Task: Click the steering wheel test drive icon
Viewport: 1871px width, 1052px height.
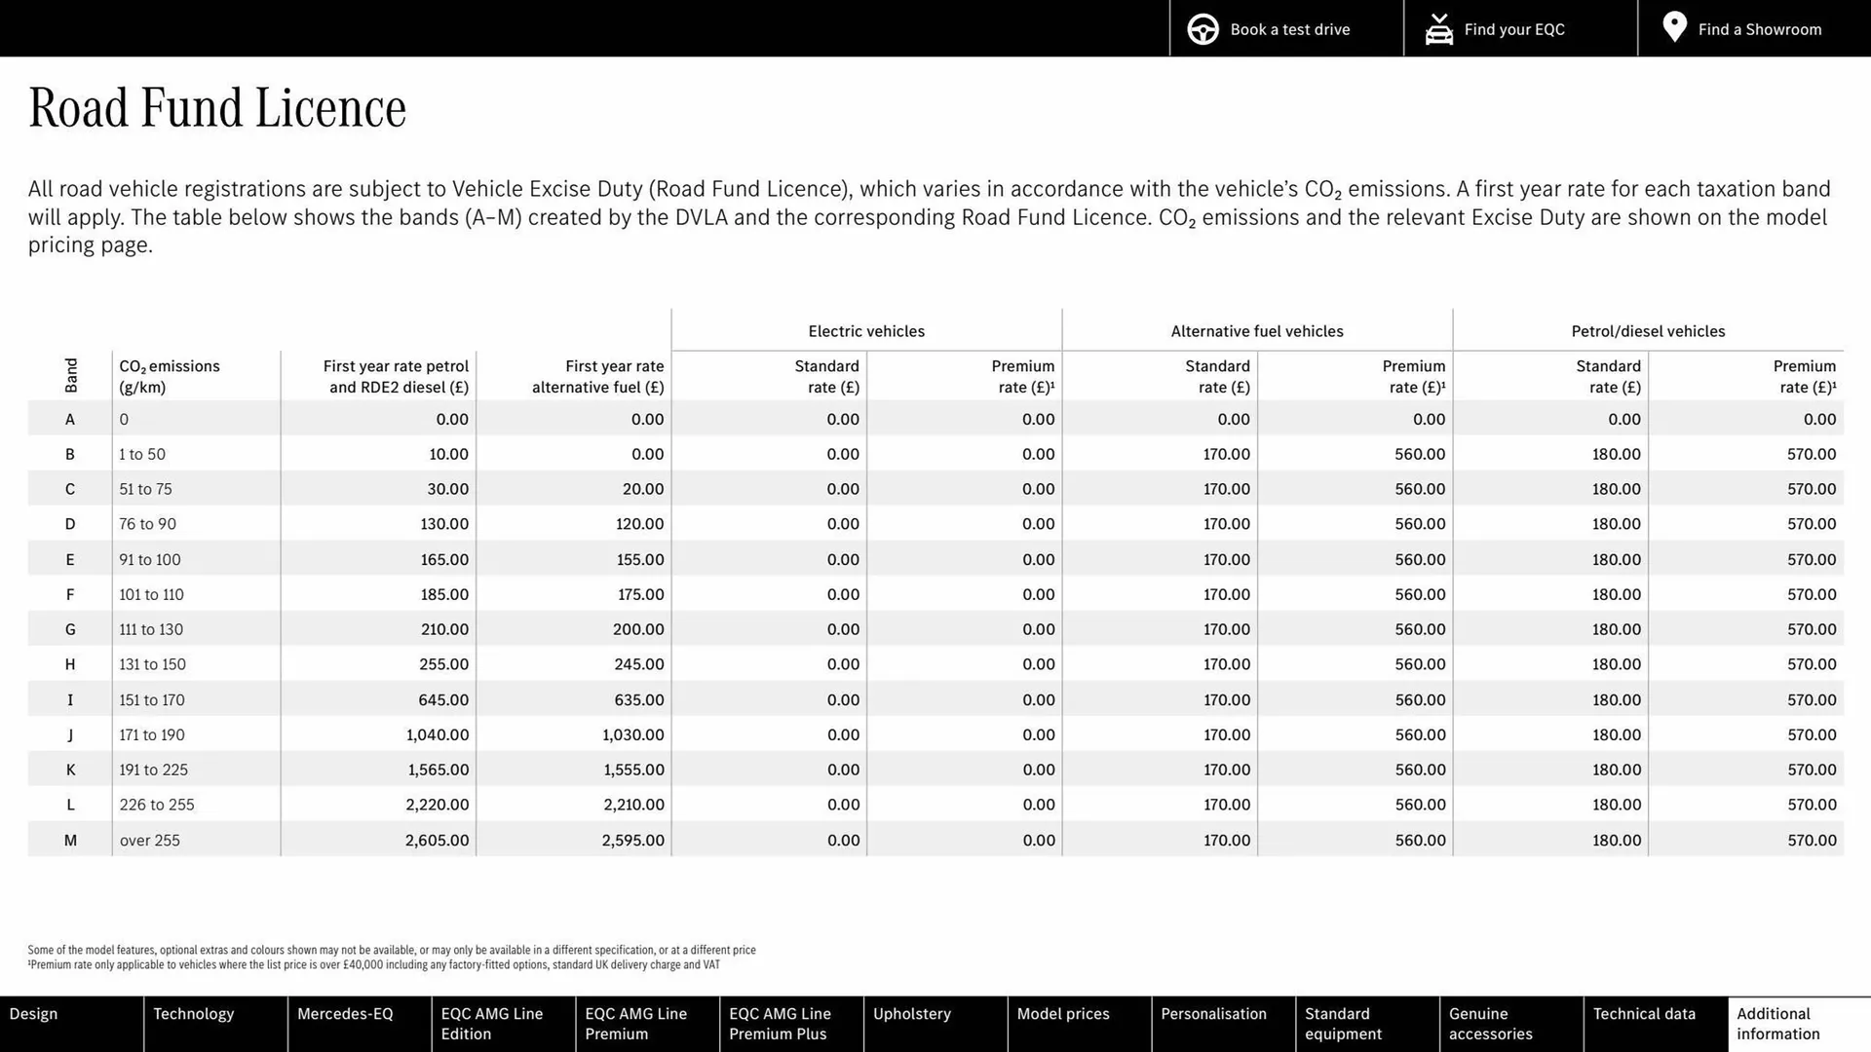Action: click(1203, 28)
